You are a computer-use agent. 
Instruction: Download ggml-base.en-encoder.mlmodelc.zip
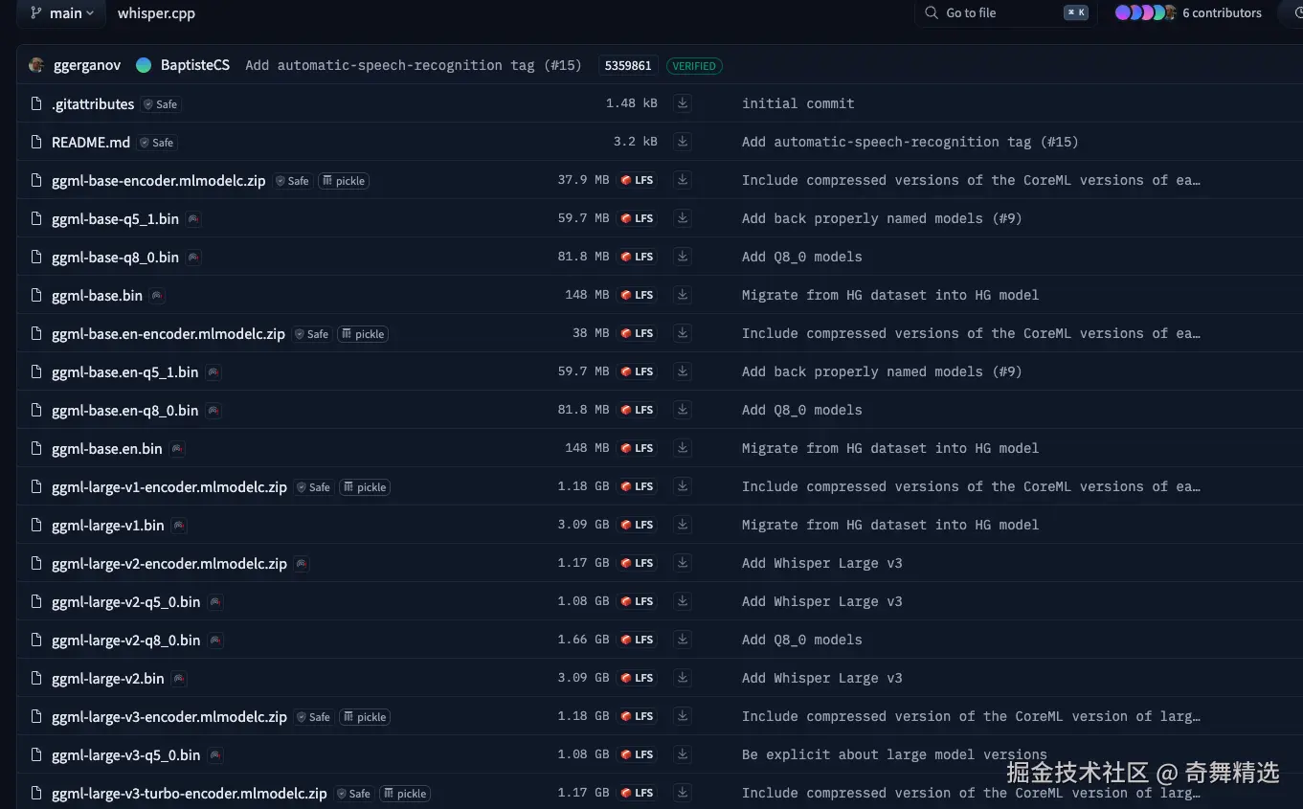[683, 333]
